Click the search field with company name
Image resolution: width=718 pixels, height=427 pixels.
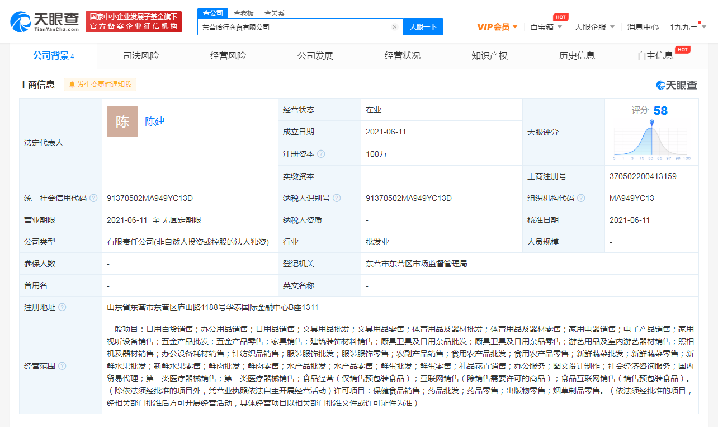(294, 27)
